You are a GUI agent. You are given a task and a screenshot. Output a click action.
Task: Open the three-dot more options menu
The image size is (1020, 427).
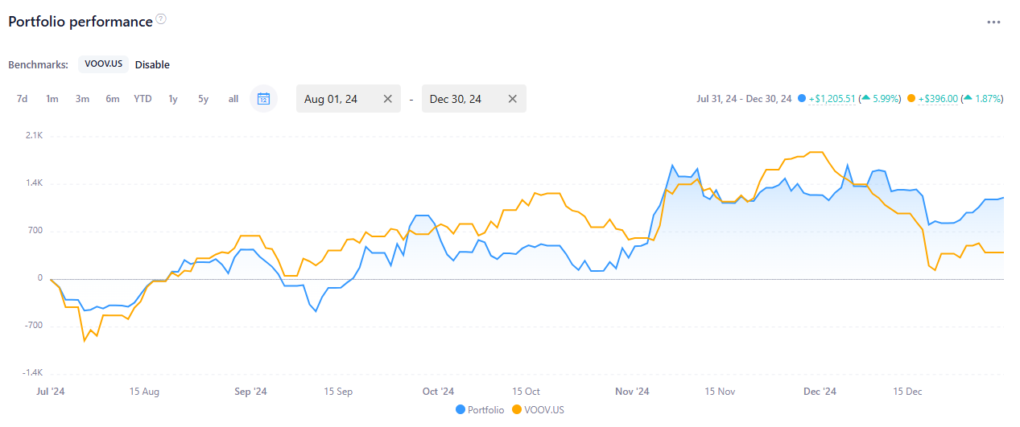(x=993, y=22)
